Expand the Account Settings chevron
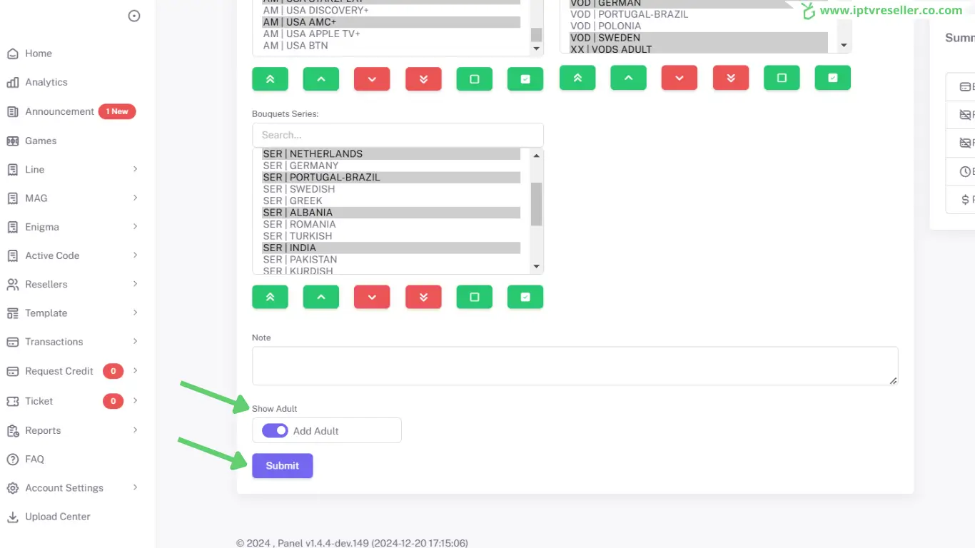The image size is (975, 548). tap(135, 488)
